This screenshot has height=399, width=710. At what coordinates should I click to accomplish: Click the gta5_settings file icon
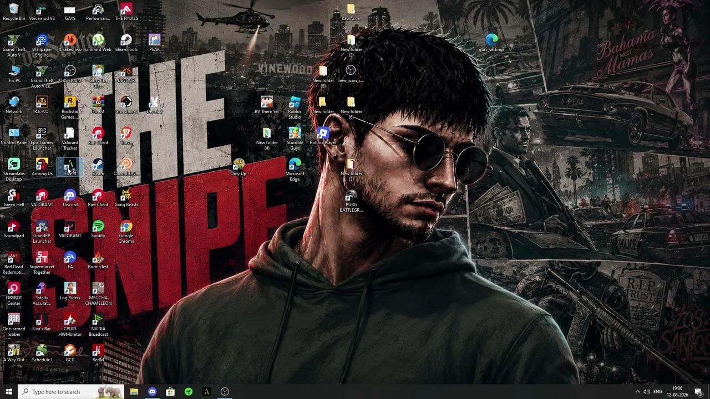point(491,43)
